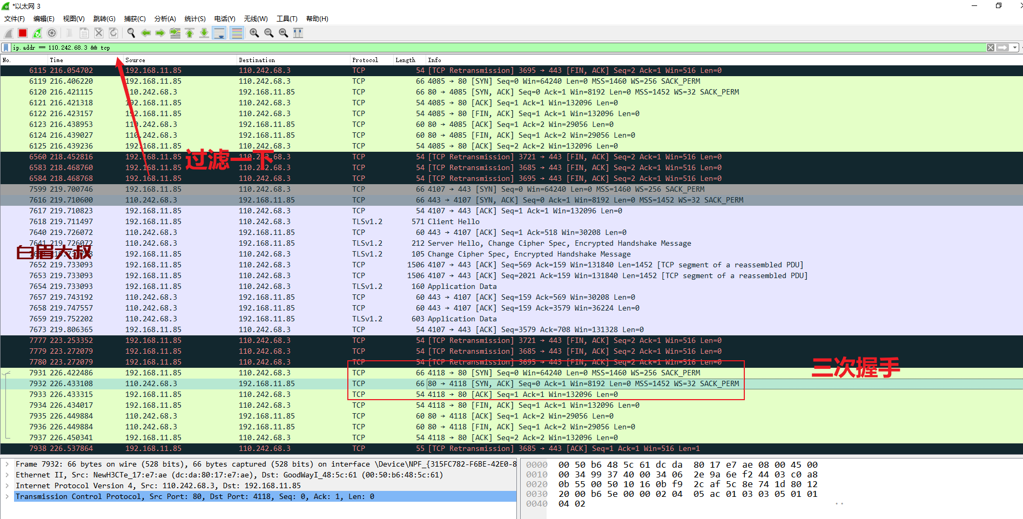Open the 电话(Y) menu
1023x519 pixels.
pos(225,19)
